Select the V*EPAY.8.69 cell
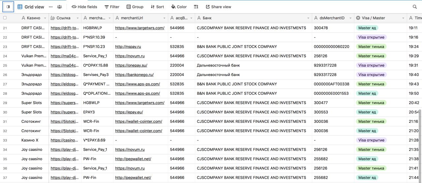The image size is (422, 183). pos(97,140)
